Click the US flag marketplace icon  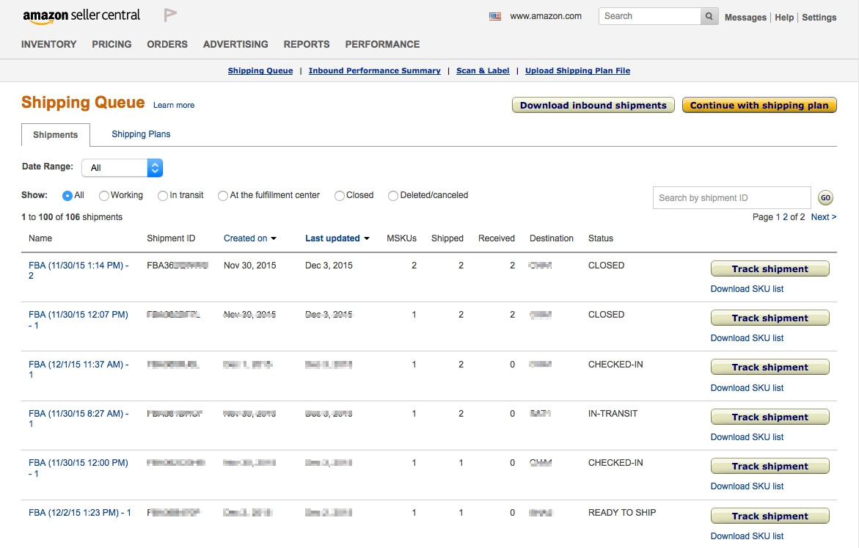click(495, 16)
